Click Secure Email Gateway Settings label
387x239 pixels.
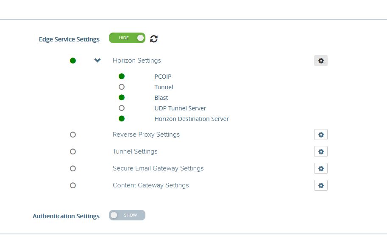point(158,168)
